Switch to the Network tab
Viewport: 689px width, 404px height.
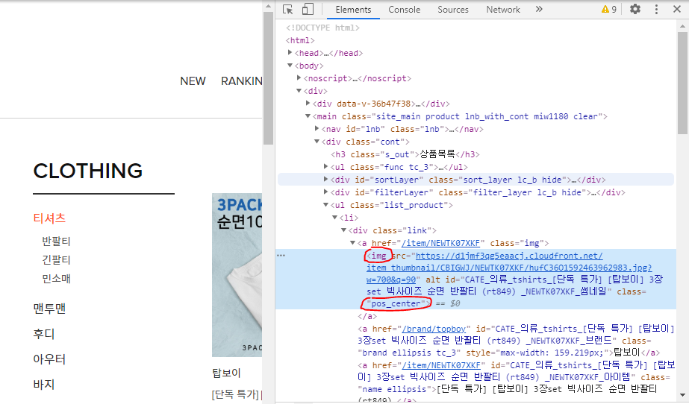(503, 10)
